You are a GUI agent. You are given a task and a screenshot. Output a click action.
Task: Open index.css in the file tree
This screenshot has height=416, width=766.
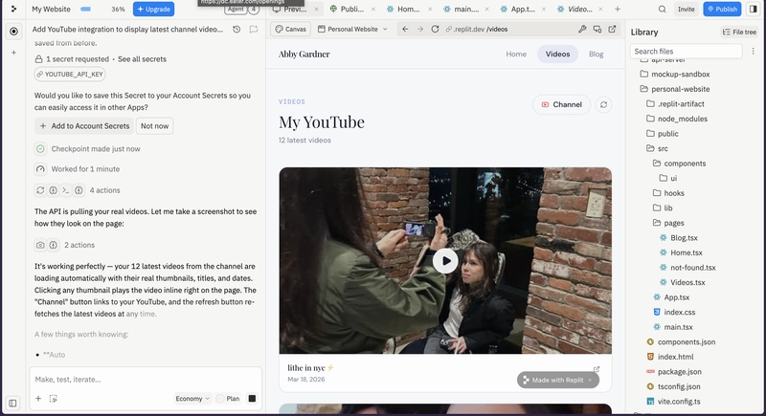coord(674,312)
